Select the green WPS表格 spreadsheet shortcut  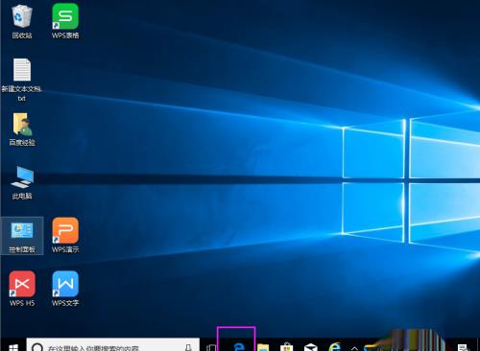(x=65, y=21)
